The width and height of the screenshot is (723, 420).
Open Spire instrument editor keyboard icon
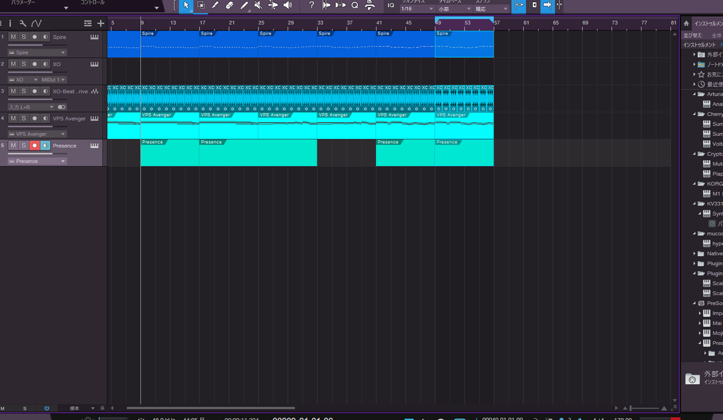[95, 37]
